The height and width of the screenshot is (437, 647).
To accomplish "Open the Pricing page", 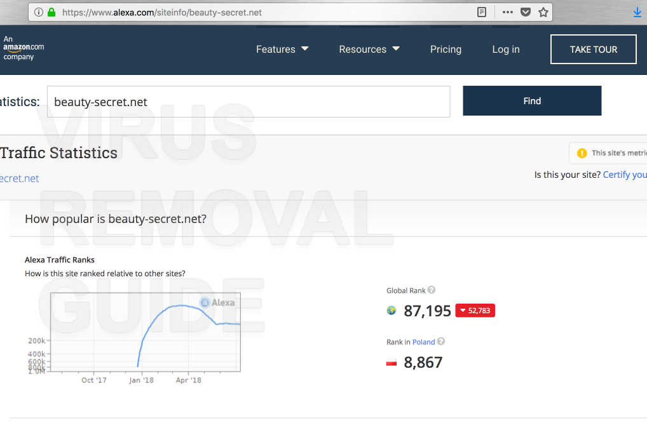I will 446,50.
